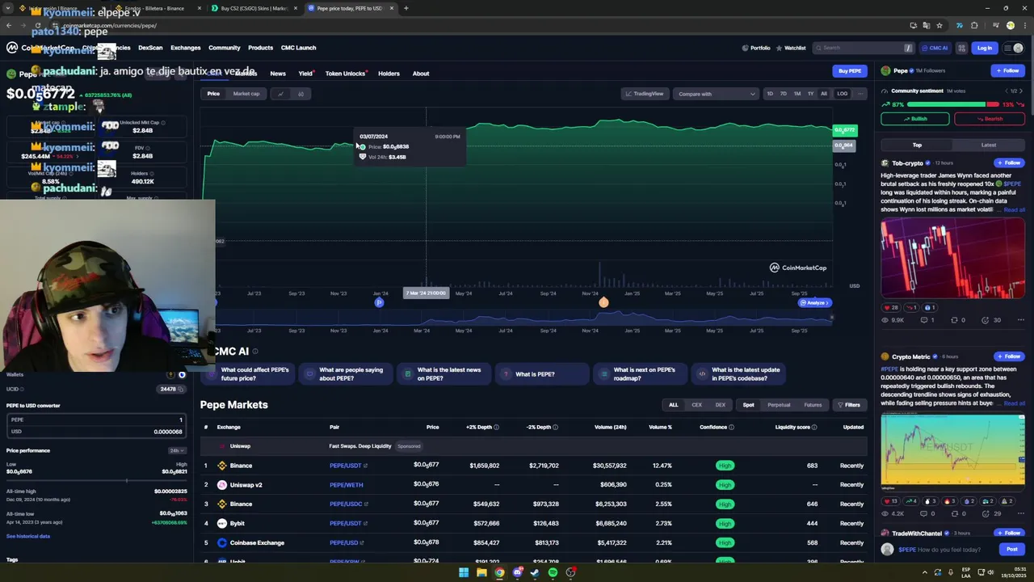Open the Token Unlocks tab
This screenshot has width=1034, height=582.
point(346,74)
